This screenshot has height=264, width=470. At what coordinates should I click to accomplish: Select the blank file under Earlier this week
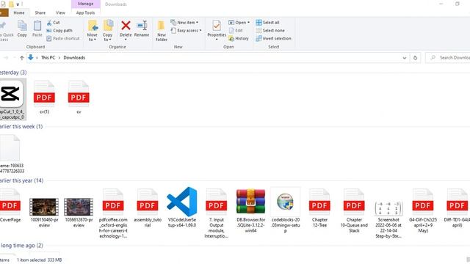12,154
